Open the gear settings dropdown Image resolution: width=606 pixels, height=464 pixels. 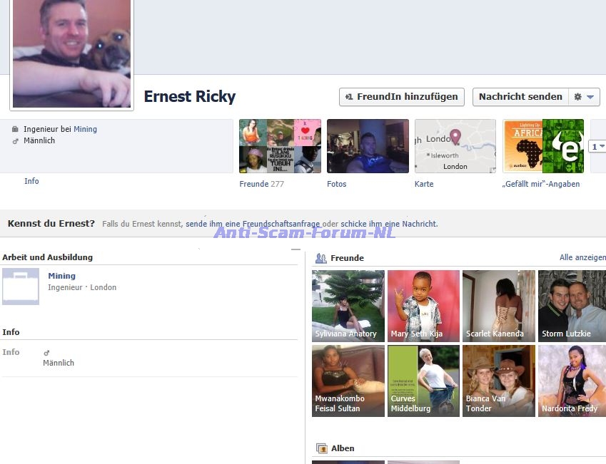[x=584, y=97]
